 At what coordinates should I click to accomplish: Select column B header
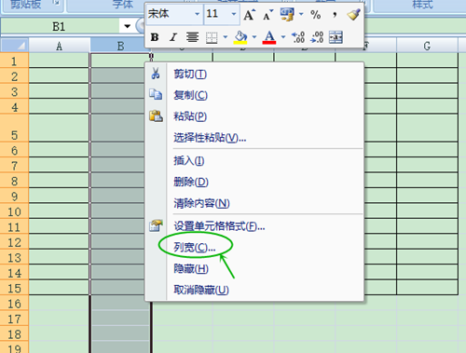point(120,46)
